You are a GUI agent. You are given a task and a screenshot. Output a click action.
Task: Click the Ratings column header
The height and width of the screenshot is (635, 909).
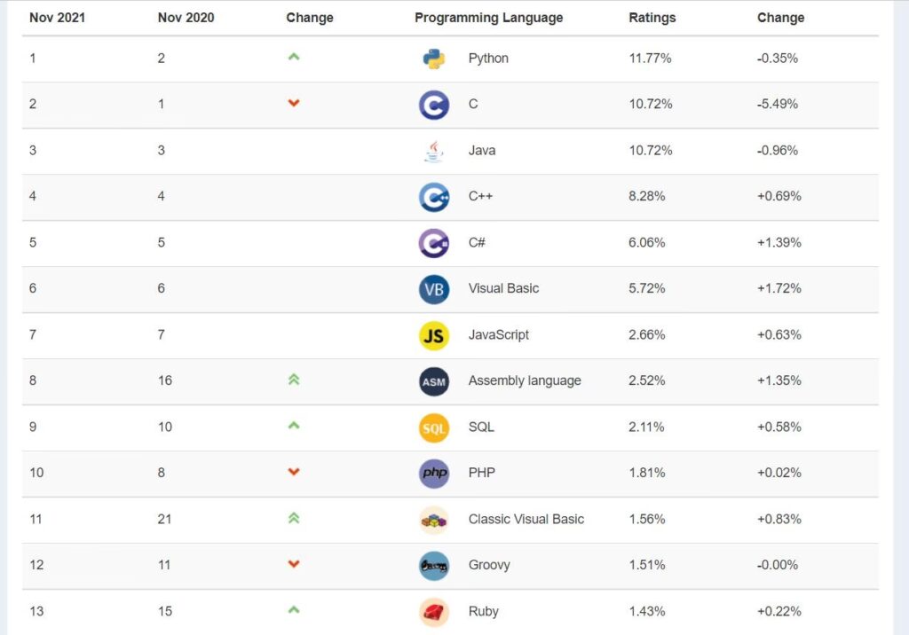coord(652,18)
